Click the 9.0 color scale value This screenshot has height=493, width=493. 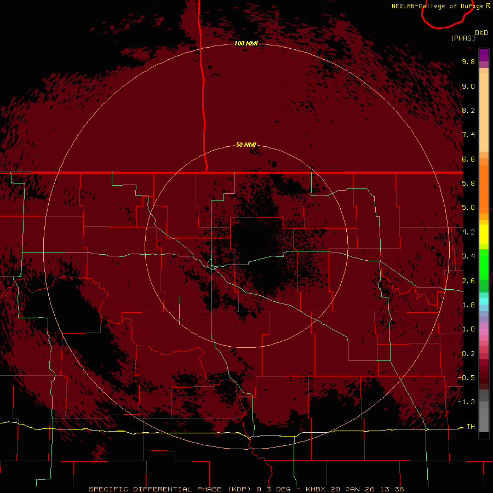(468, 86)
